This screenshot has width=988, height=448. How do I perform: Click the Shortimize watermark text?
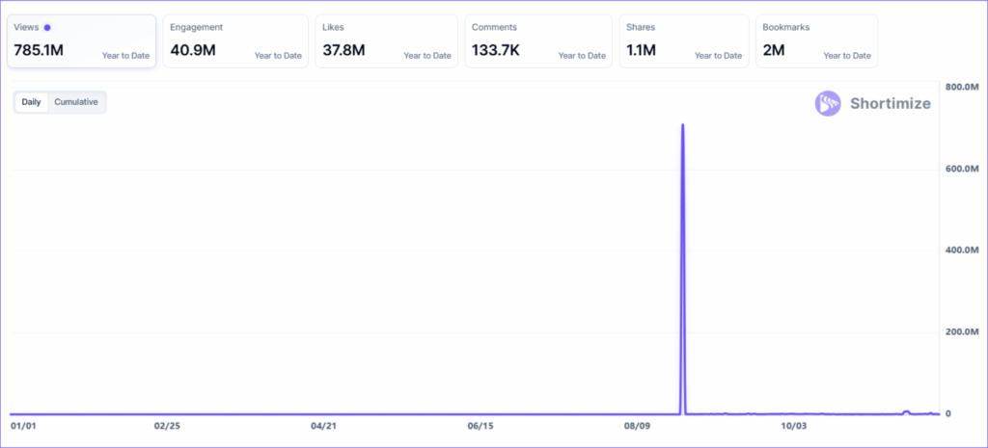(890, 103)
